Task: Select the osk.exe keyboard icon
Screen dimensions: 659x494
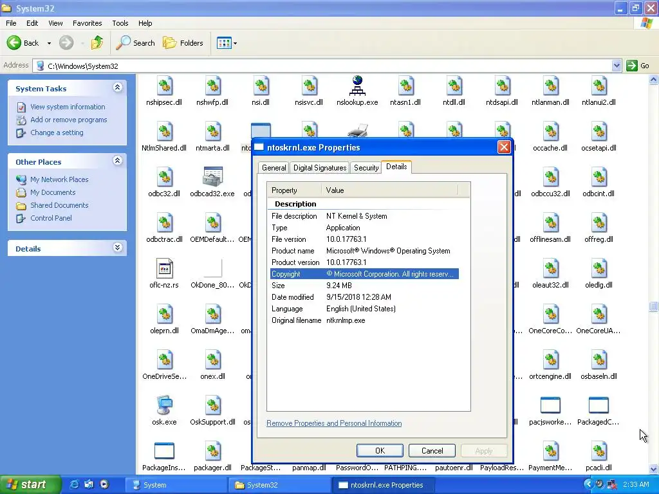Action: (164, 405)
